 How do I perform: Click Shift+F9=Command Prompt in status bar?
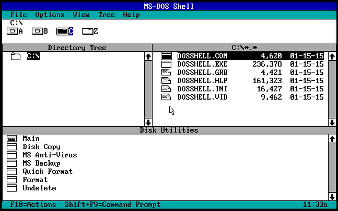point(112,205)
